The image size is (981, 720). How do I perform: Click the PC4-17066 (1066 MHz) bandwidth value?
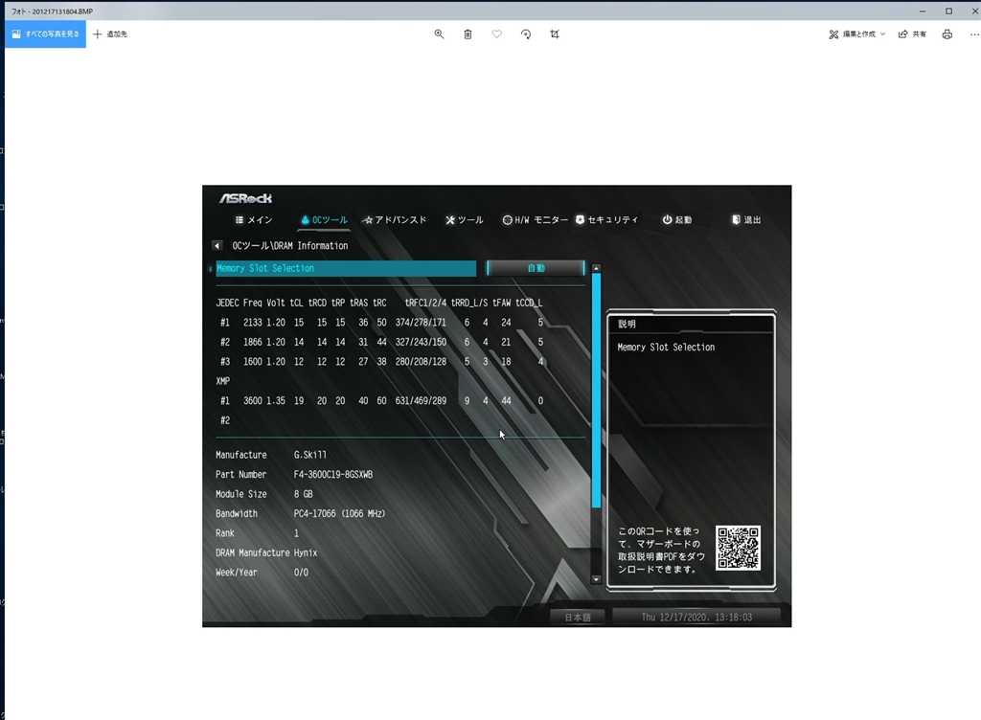pos(340,514)
